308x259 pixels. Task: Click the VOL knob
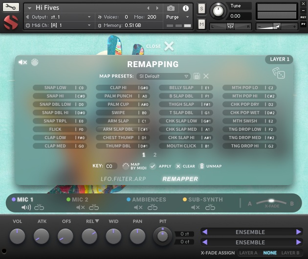(x=17, y=236)
